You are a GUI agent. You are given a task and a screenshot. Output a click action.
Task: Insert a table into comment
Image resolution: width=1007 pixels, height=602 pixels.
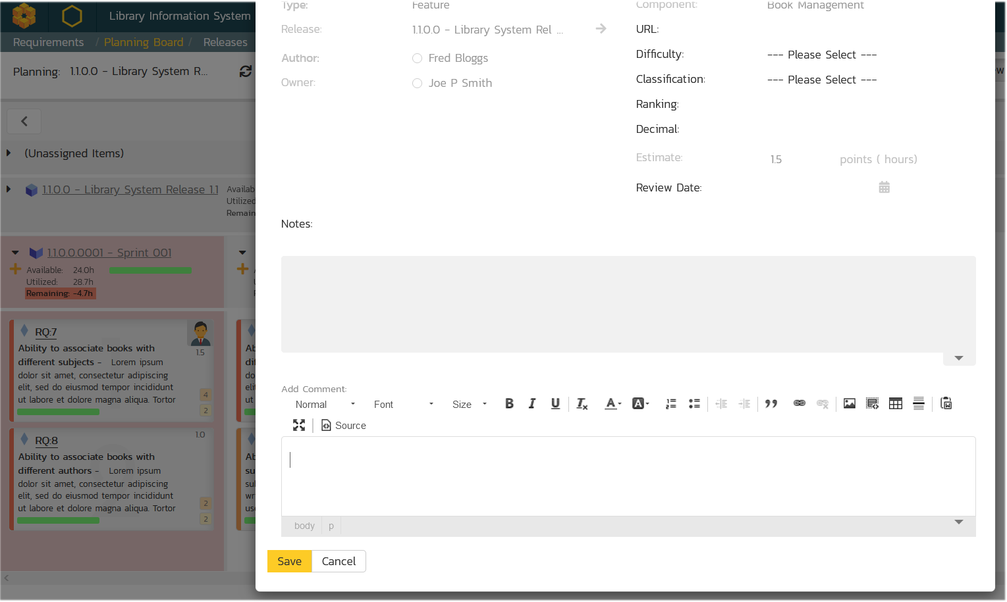point(895,404)
